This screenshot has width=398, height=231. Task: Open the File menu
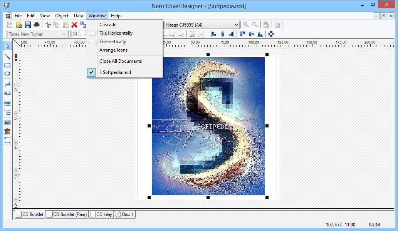pos(18,16)
